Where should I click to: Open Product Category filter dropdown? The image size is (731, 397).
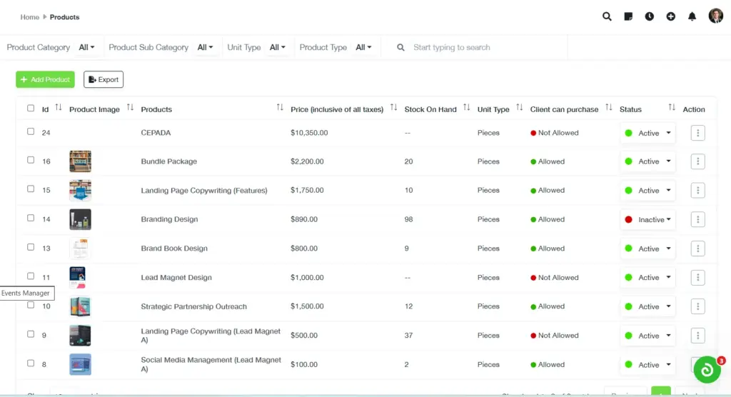86,47
